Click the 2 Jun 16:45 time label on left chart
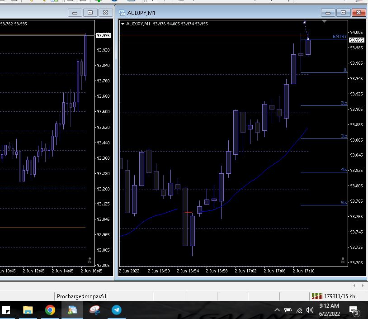368x319 pixels. 91,271
